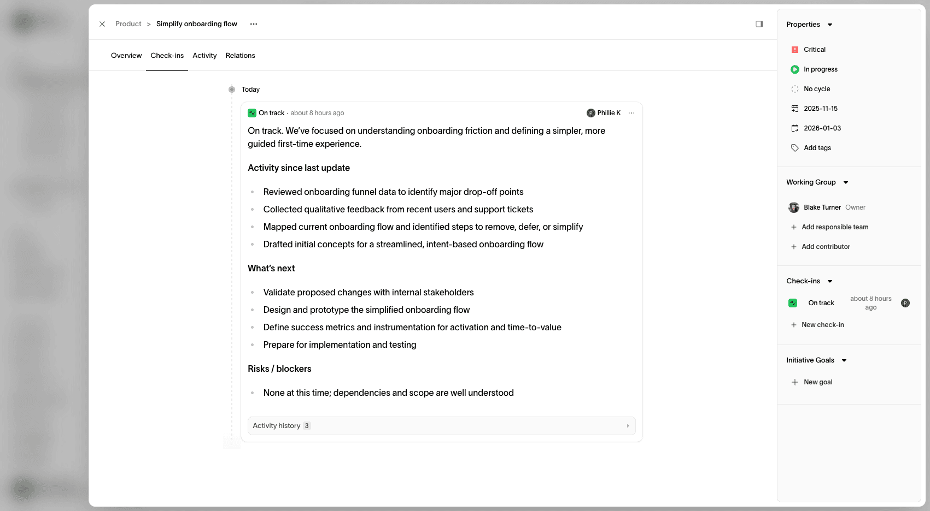This screenshot has width=930, height=511.
Task: Click the start date calendar icon
Action: (x=795, y=109)
